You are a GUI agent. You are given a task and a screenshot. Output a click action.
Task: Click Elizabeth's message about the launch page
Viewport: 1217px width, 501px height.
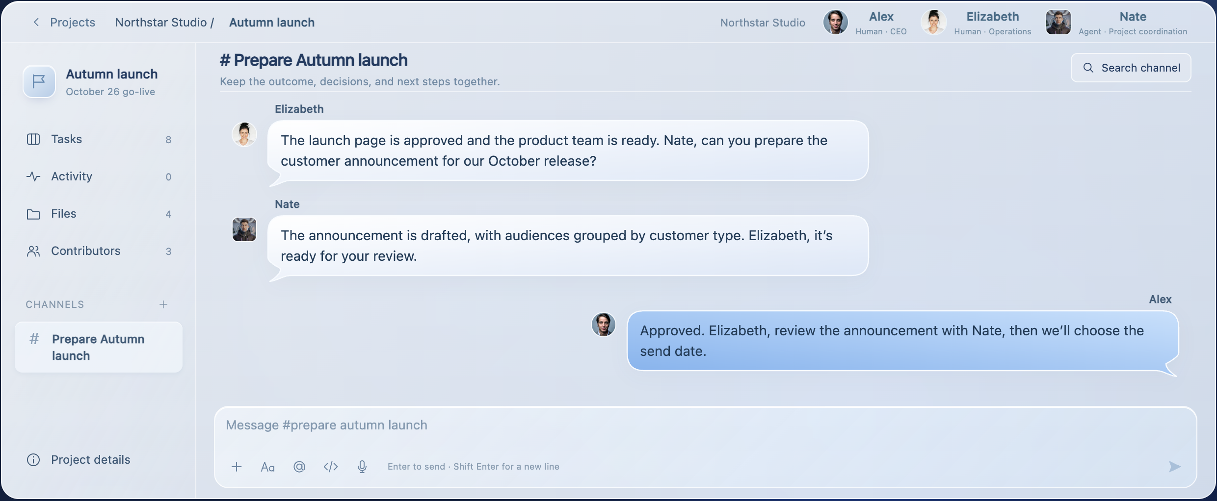[x=568, y=150]
